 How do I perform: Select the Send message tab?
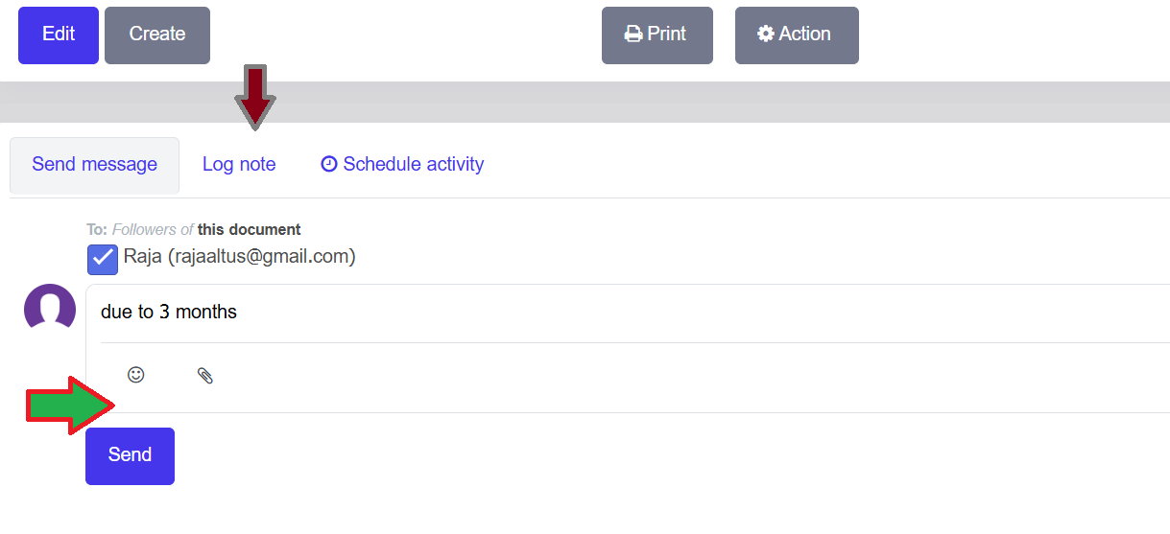point(94,165)
